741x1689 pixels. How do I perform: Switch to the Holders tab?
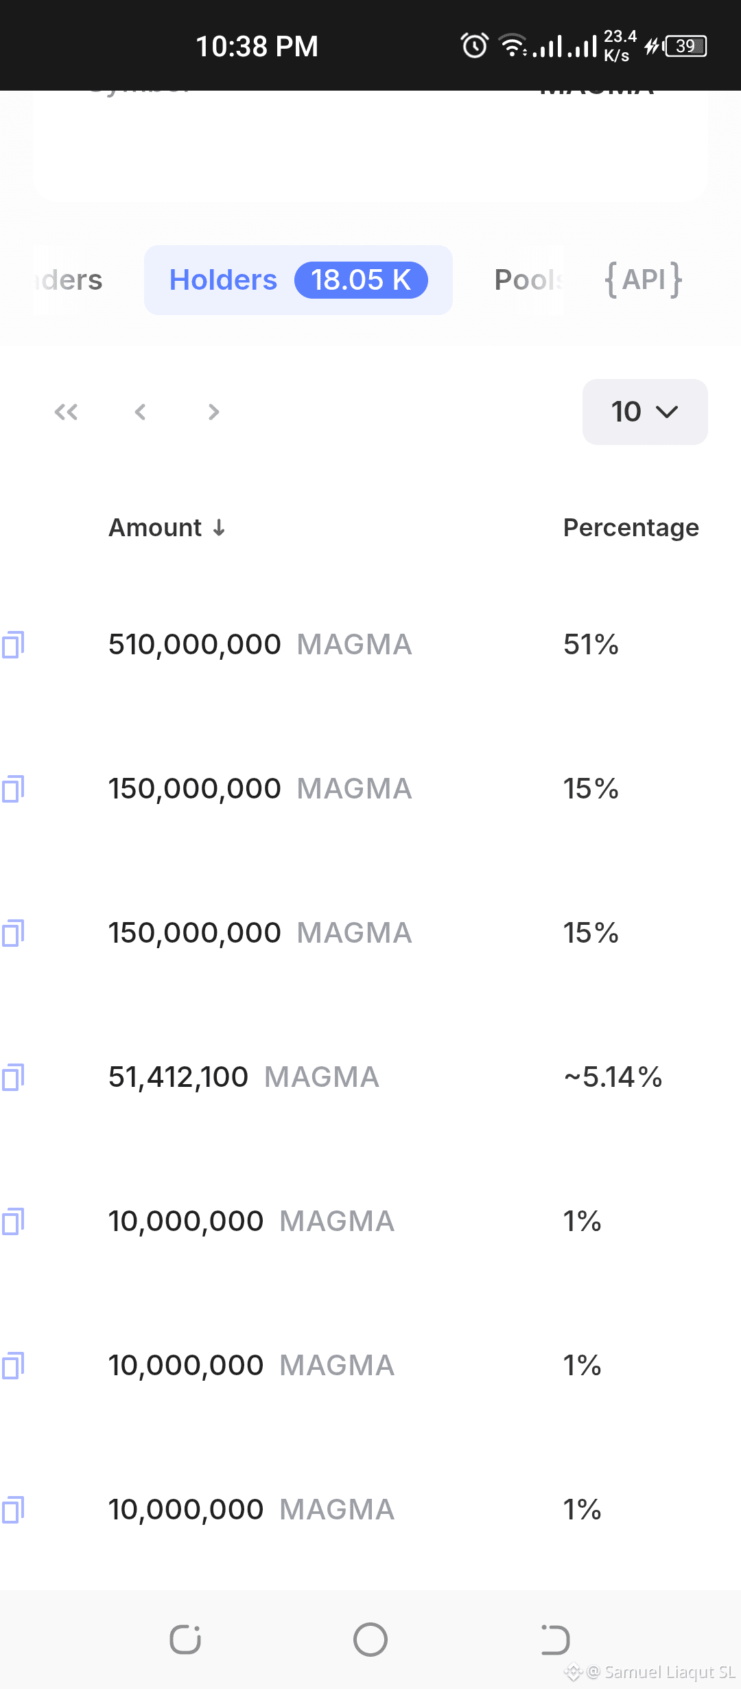pyautogui.click(x=298, y=280)
